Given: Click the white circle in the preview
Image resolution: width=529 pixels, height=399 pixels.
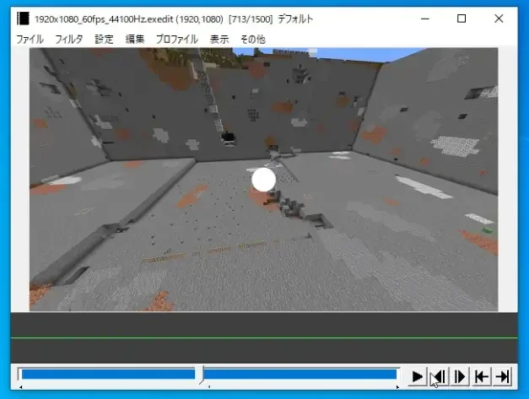Looking at the screenshot, I should (264, 180).
